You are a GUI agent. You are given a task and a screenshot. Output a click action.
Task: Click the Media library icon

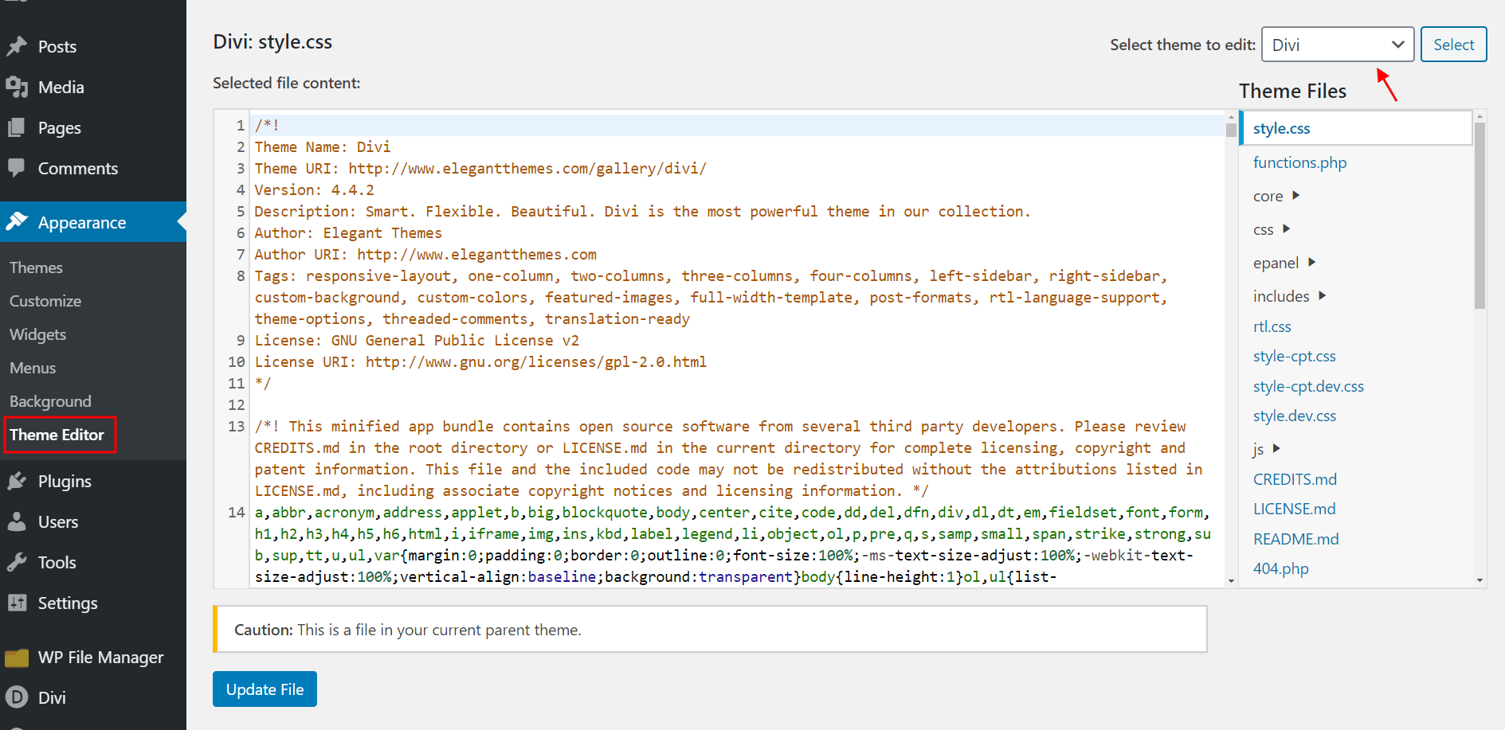[x=17, y=87]
